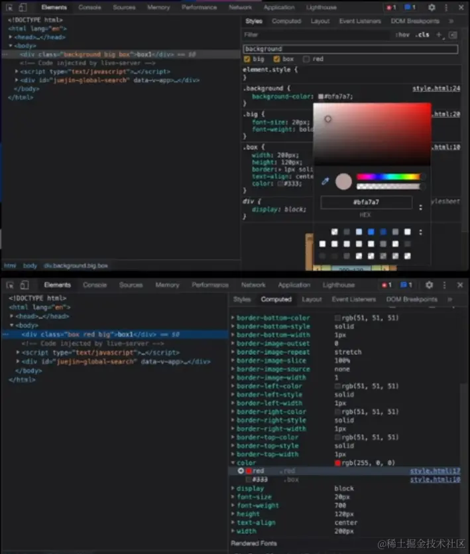Click error count badge in lower DevTools
Screen dimensions: 470x554
point(386,285)
